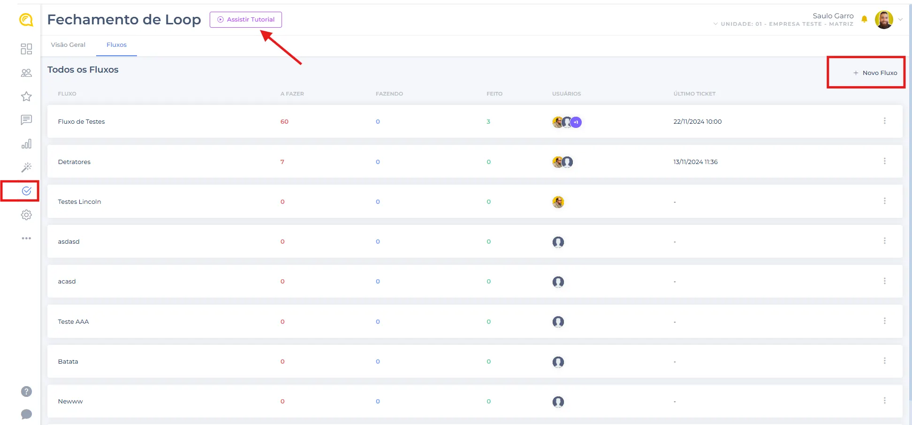912x425 pixels.
Task: Open the Testes Lincoln flow row
Action: (x=79, y=201)
